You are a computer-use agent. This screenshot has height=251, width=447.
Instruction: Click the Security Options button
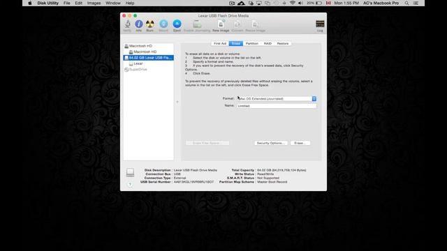pos(271,143)
